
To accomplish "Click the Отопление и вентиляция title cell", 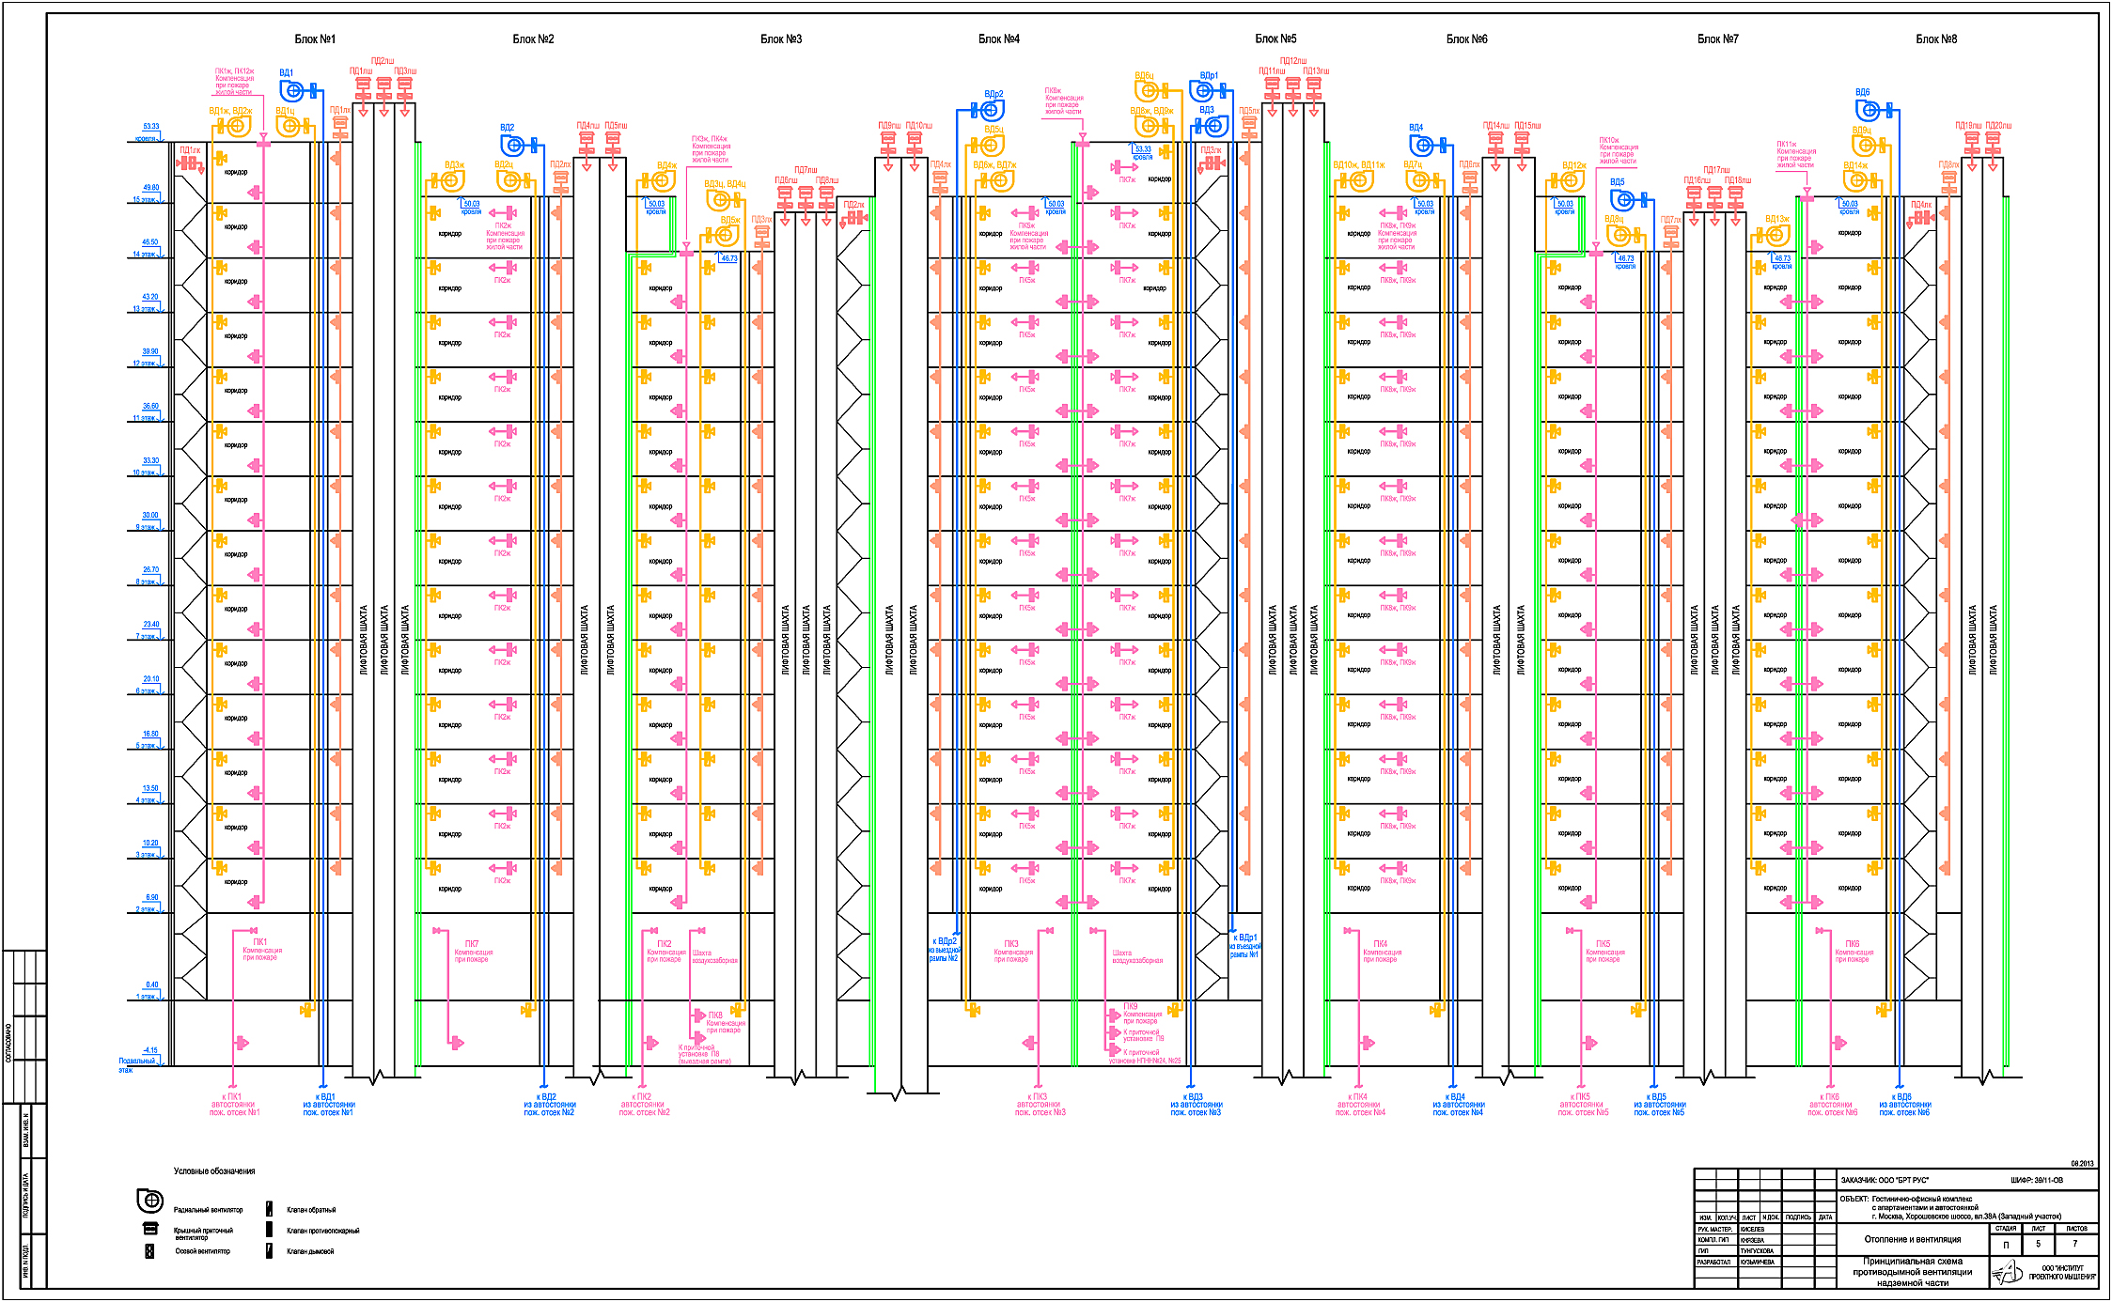I will coord(1912,1239).
